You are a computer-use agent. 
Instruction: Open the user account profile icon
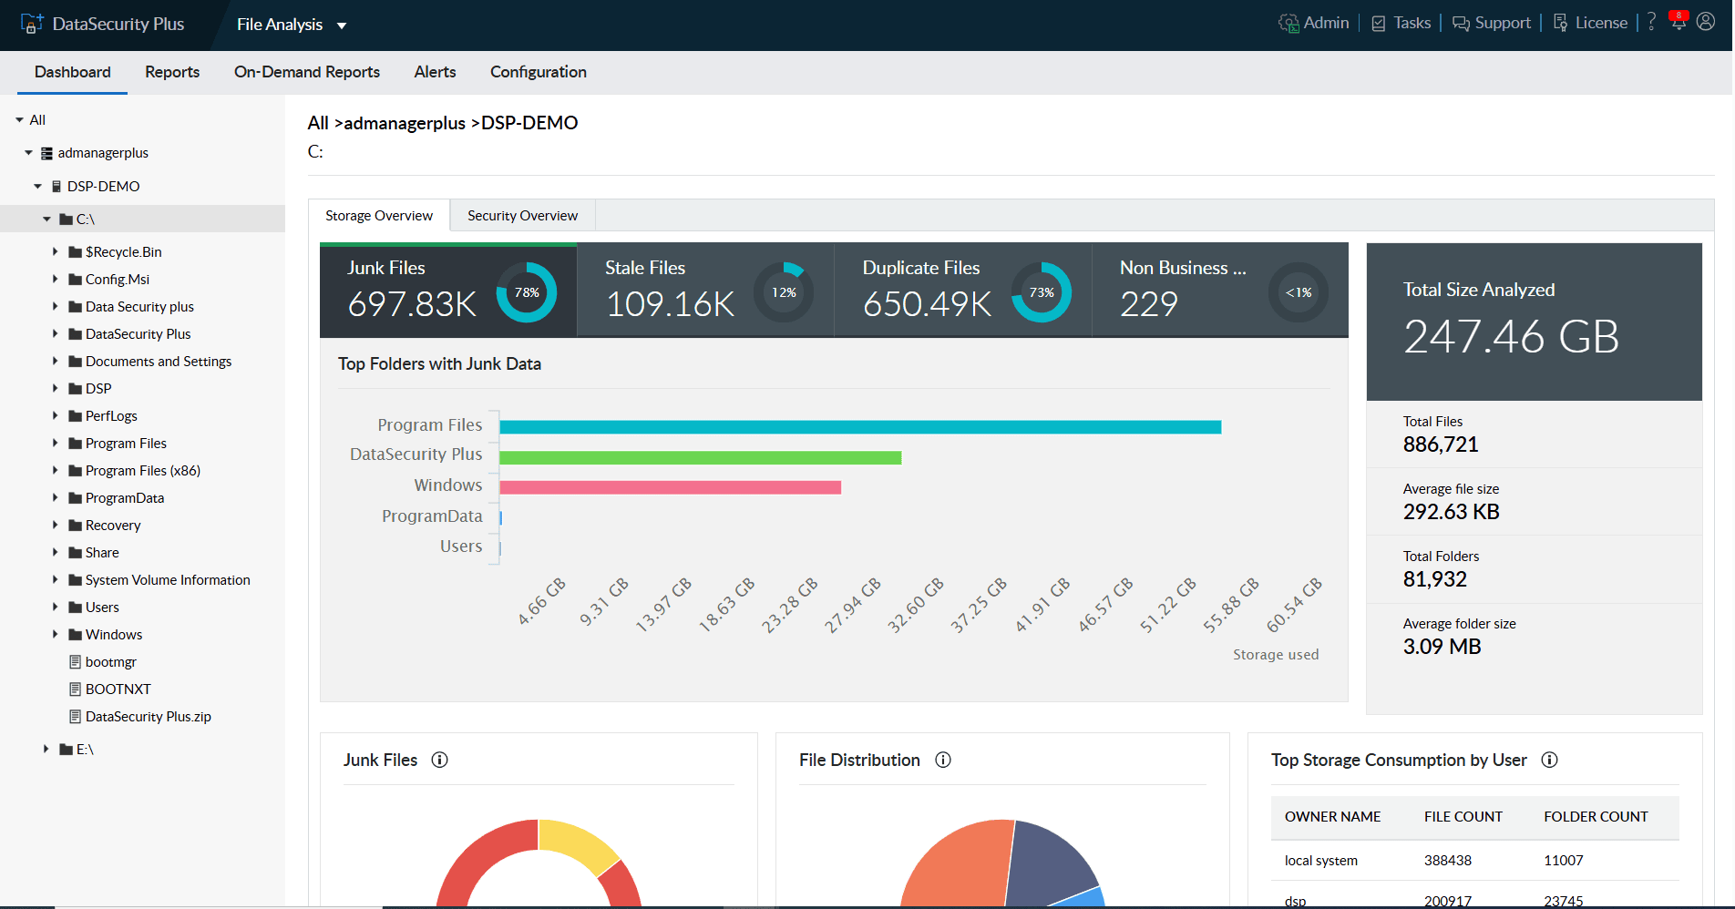pyautogui.click(x=1707, y=22)
